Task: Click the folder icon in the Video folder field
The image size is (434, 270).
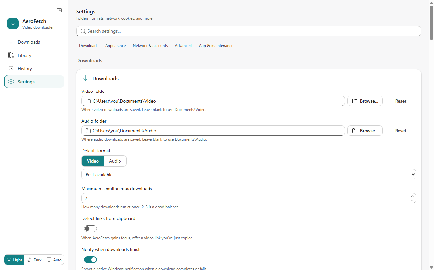Action: [x=88, y=101]
